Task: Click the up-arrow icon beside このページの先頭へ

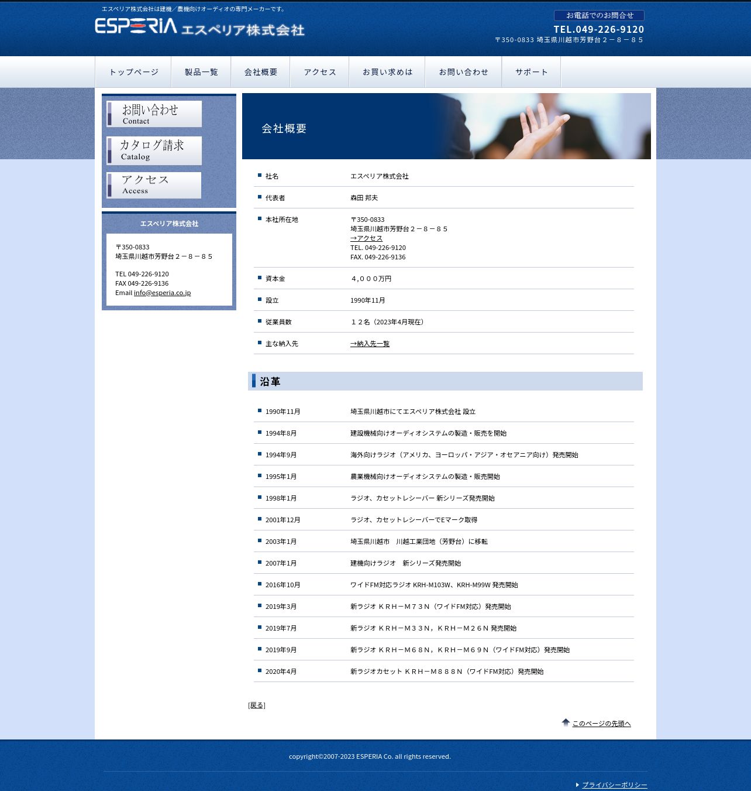Action: pyautogui.click(x=566, y=722)
